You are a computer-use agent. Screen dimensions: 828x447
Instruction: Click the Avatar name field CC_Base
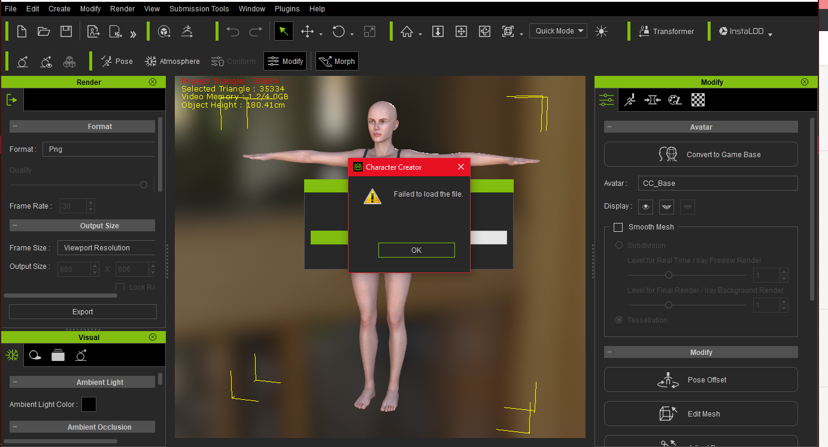click(717, 183)
